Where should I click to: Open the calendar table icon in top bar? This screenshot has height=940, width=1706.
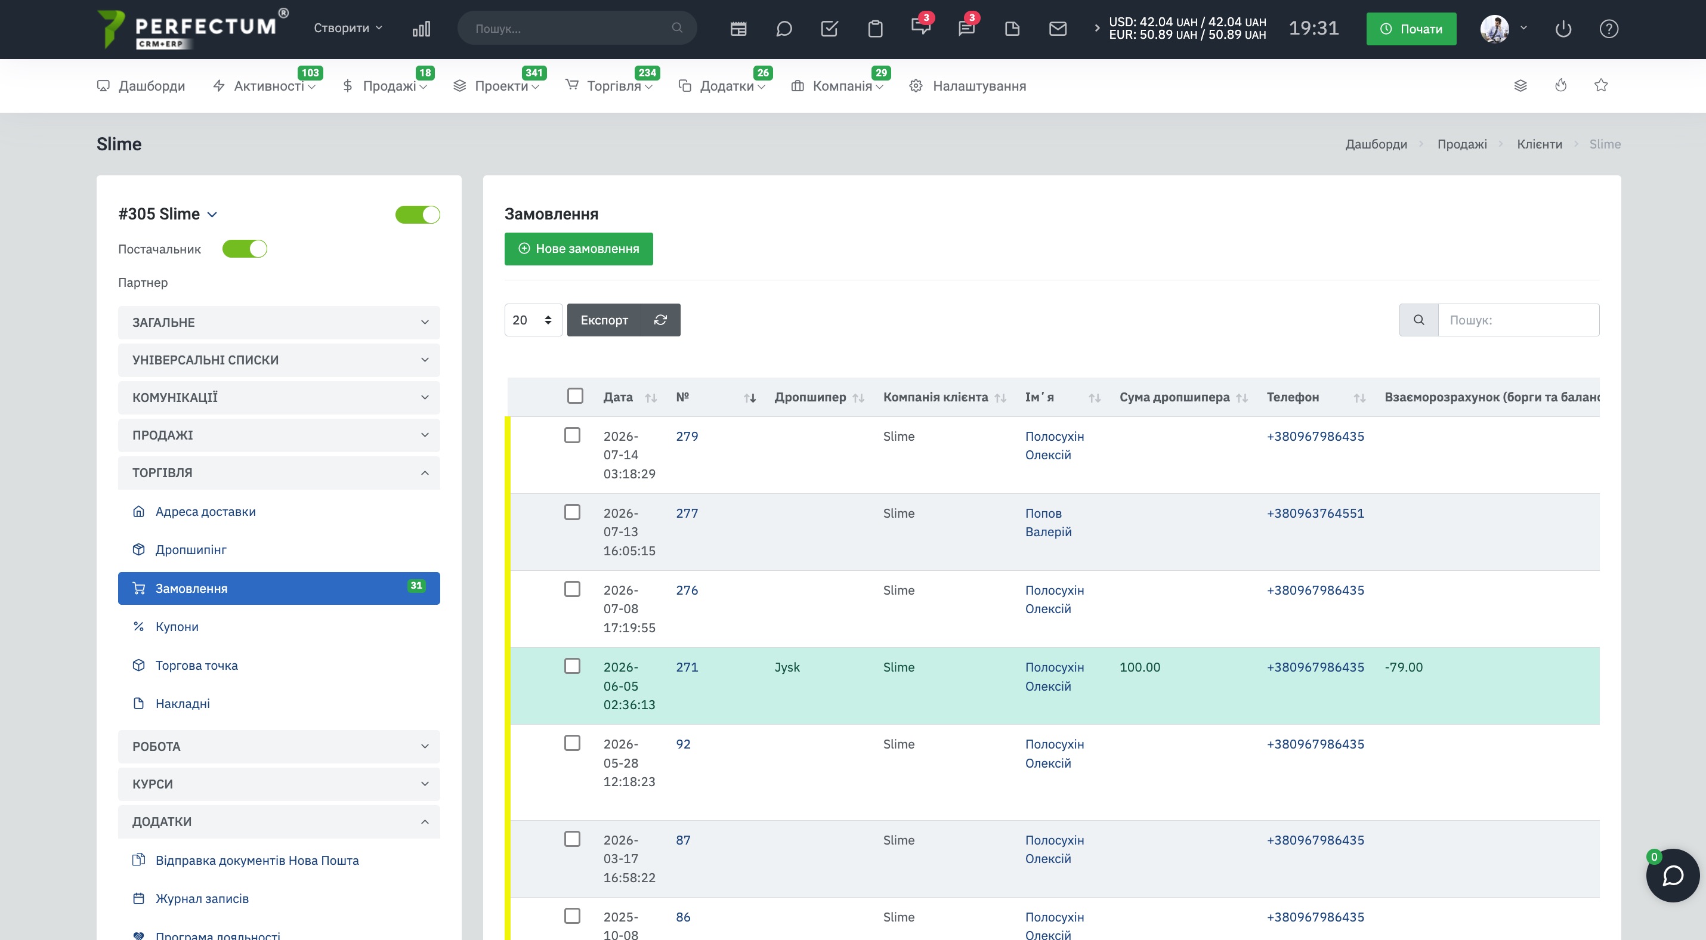click(738, 29)
